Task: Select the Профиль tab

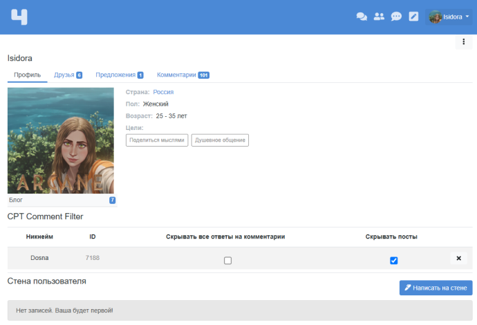Action: click(27, 75)
